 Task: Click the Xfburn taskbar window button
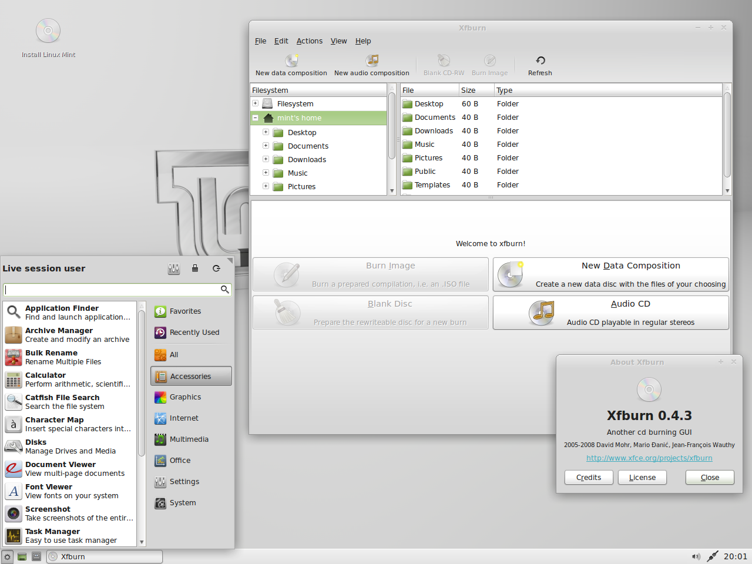(104, 556)
